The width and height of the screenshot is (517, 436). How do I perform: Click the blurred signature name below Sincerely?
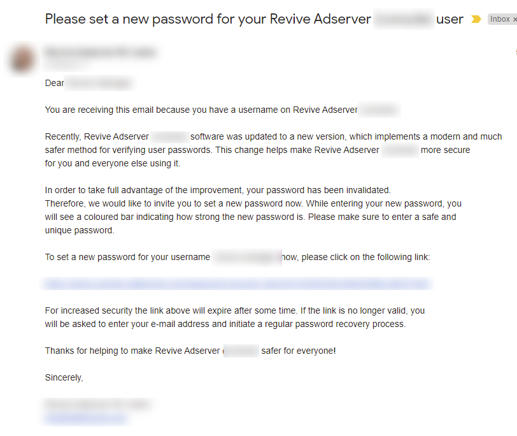[x=97, y=405]
